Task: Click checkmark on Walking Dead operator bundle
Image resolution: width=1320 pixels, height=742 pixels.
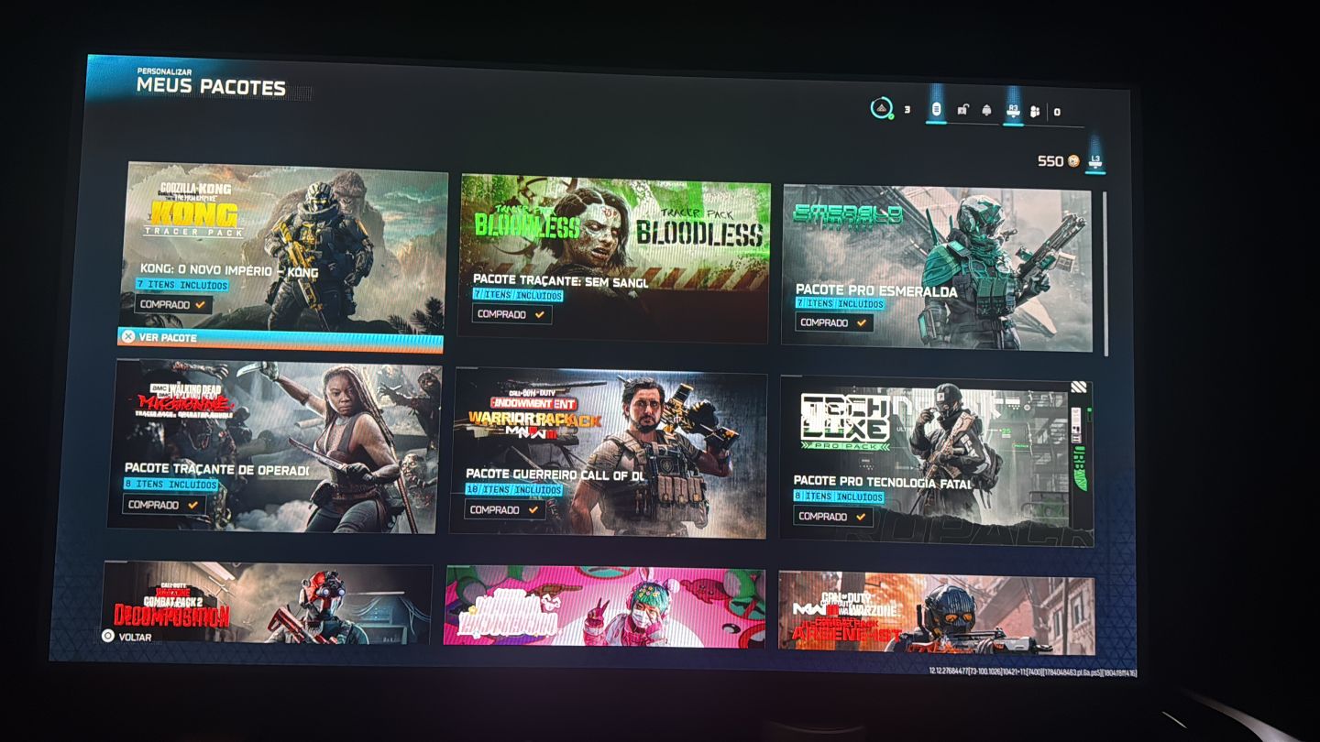Action: coord(192,505)
